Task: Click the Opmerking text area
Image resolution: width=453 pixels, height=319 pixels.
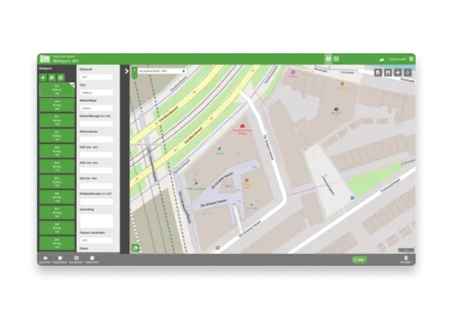Action: [96, 220]
